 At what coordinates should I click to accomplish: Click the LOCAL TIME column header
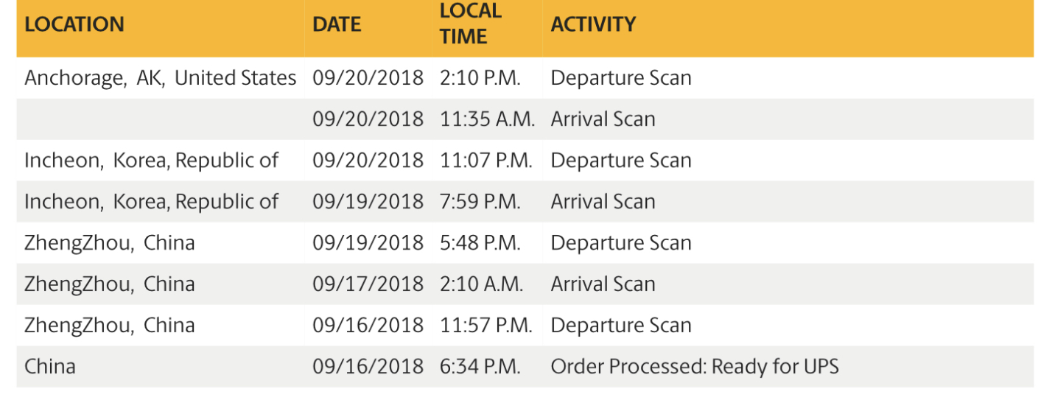pos(470,24)
